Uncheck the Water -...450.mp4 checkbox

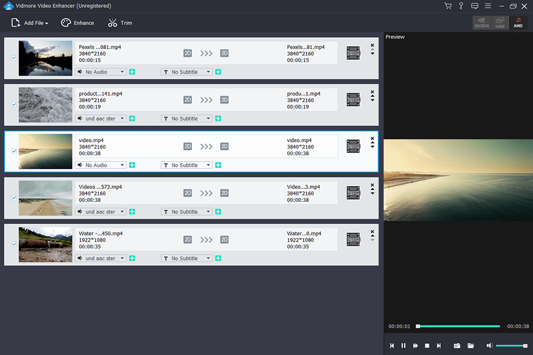pos(14,244)
